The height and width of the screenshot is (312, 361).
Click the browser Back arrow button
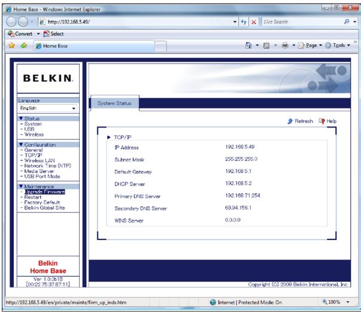point(11,22)
